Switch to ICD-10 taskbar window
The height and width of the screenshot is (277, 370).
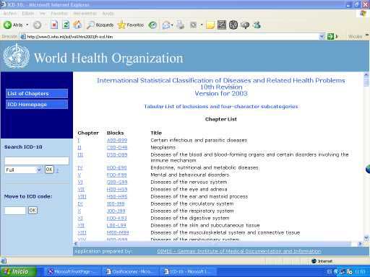pyautogui.click(x=188, y=272)
